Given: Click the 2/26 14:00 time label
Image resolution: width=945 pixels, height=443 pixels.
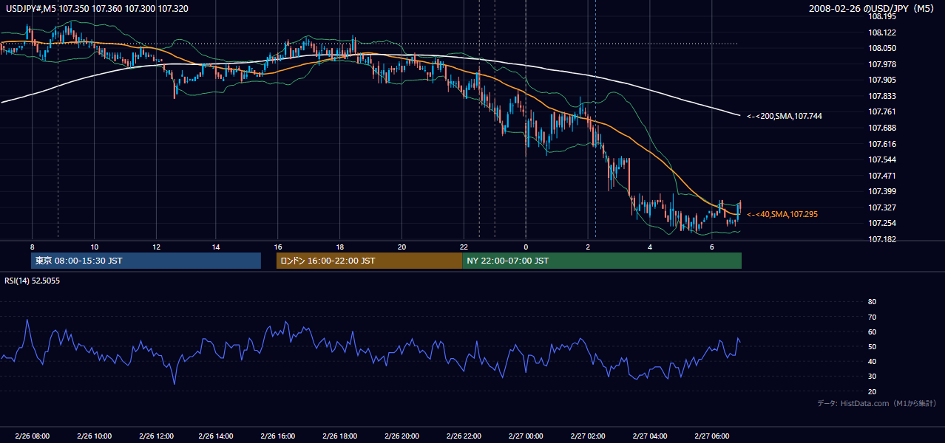Looking at the screenshot, I should coord(217,436).
